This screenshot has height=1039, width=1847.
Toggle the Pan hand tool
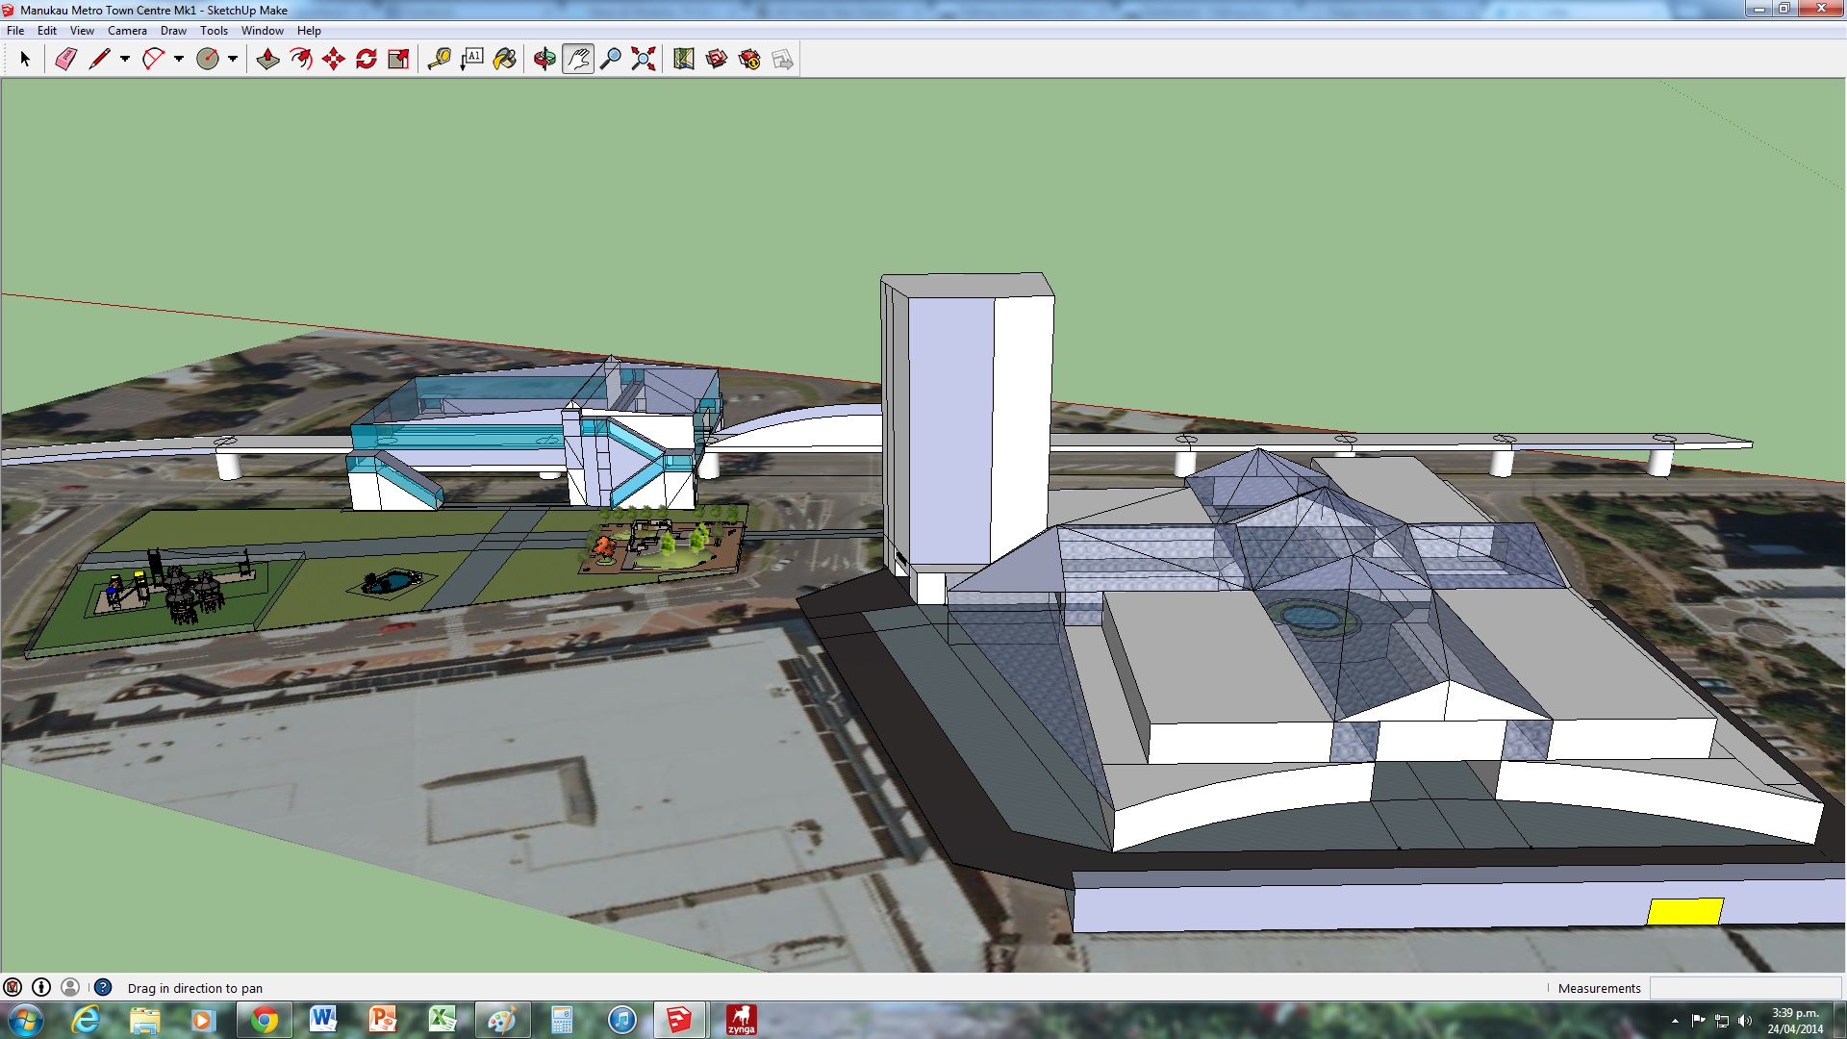click(577, 60)
